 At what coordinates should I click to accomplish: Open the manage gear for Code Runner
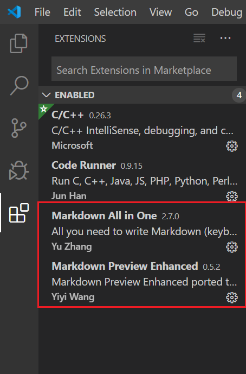click(x=232, y=196)
